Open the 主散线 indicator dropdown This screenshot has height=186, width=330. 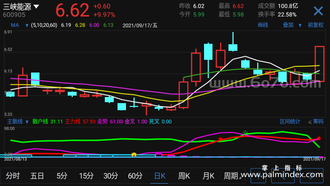(x=27, y=121)
